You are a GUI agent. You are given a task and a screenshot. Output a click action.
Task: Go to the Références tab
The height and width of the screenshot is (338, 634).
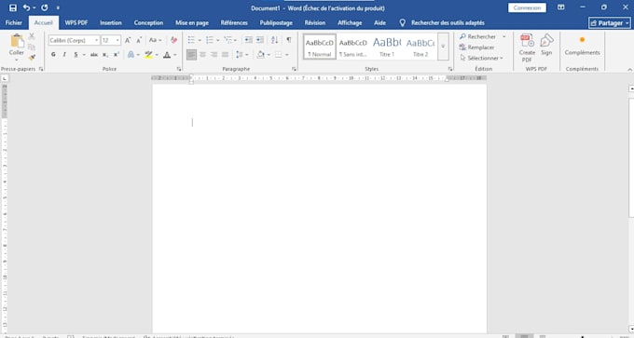[x=234, y=22]
